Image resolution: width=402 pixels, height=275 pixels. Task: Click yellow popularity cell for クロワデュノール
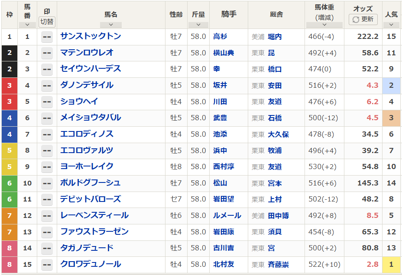pyautogui.click(x=391, y=265)
